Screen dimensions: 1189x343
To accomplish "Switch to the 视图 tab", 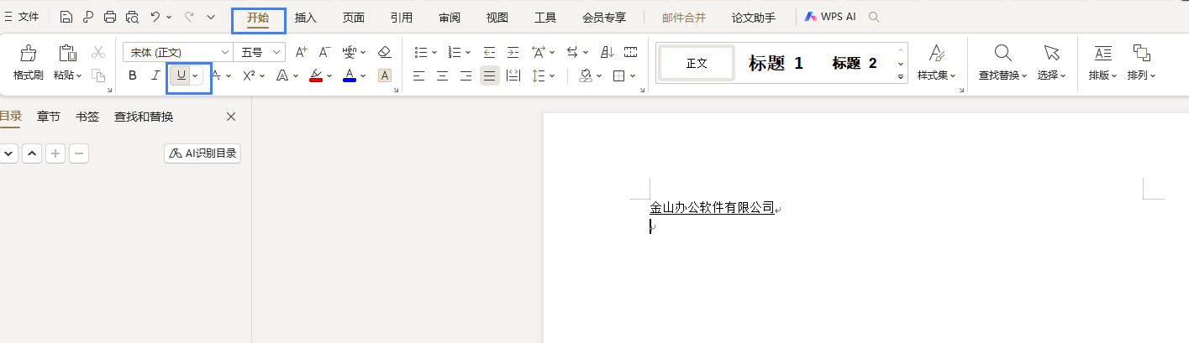I will 497,18.
